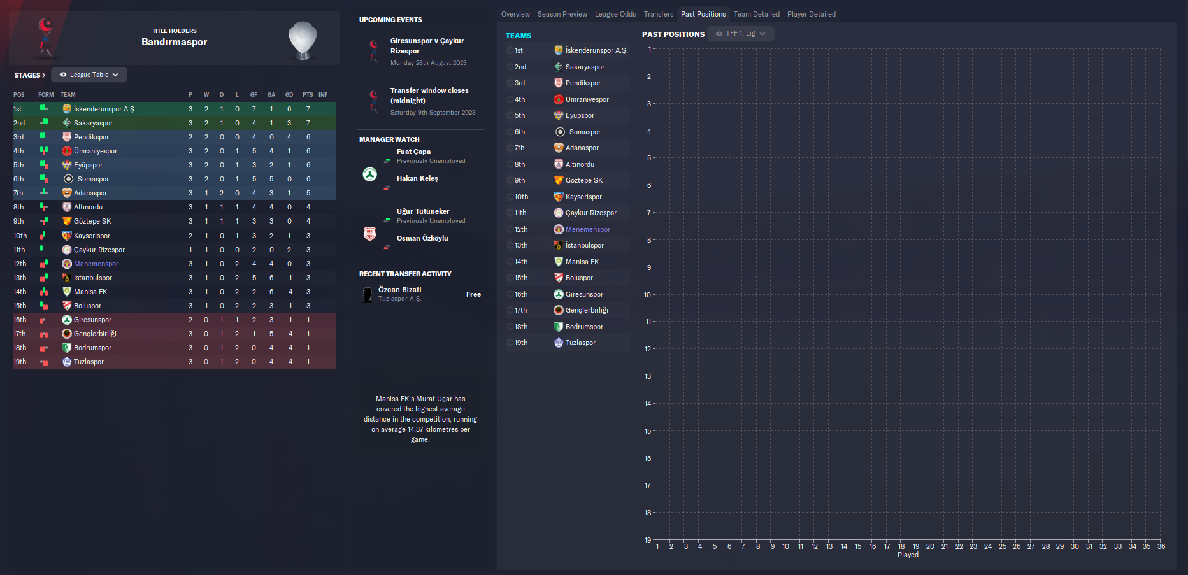1188x575 pixels.
Task: Click Altınordu badge in the Teams list
Action: click(559, 164)
